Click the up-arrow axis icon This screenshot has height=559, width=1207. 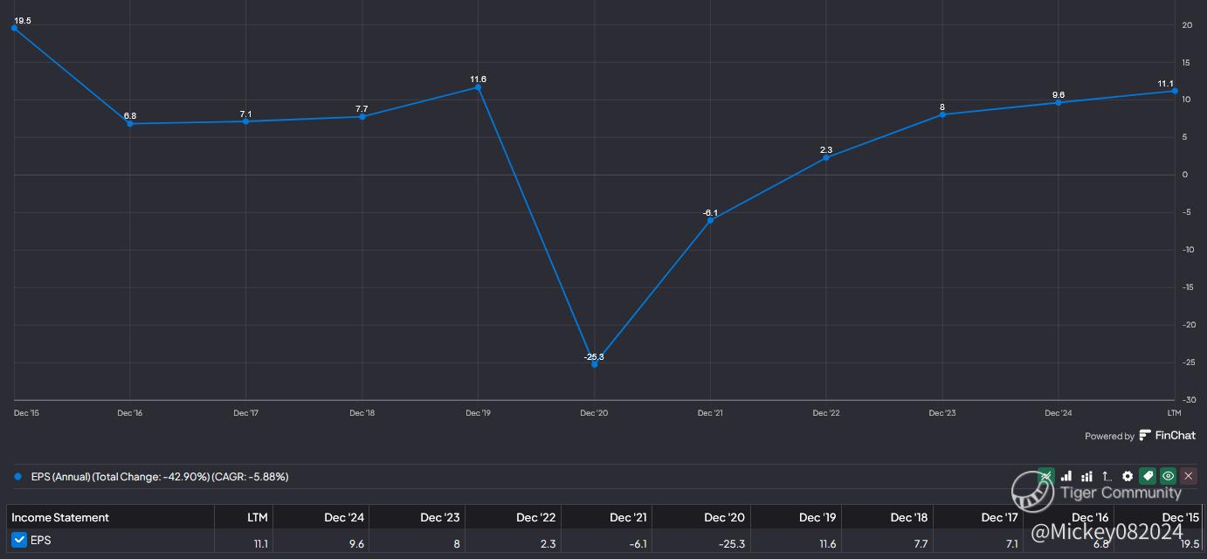point(1107,476)
